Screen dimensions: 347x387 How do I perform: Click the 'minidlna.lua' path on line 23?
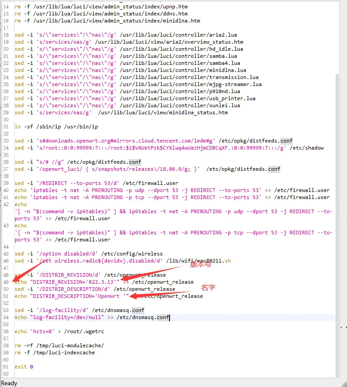coord(183,70)
